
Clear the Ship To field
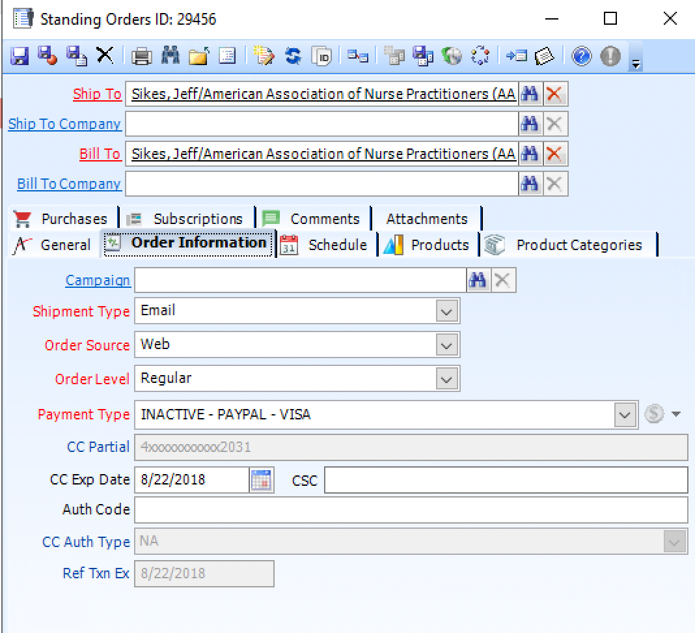pos(556,93)
